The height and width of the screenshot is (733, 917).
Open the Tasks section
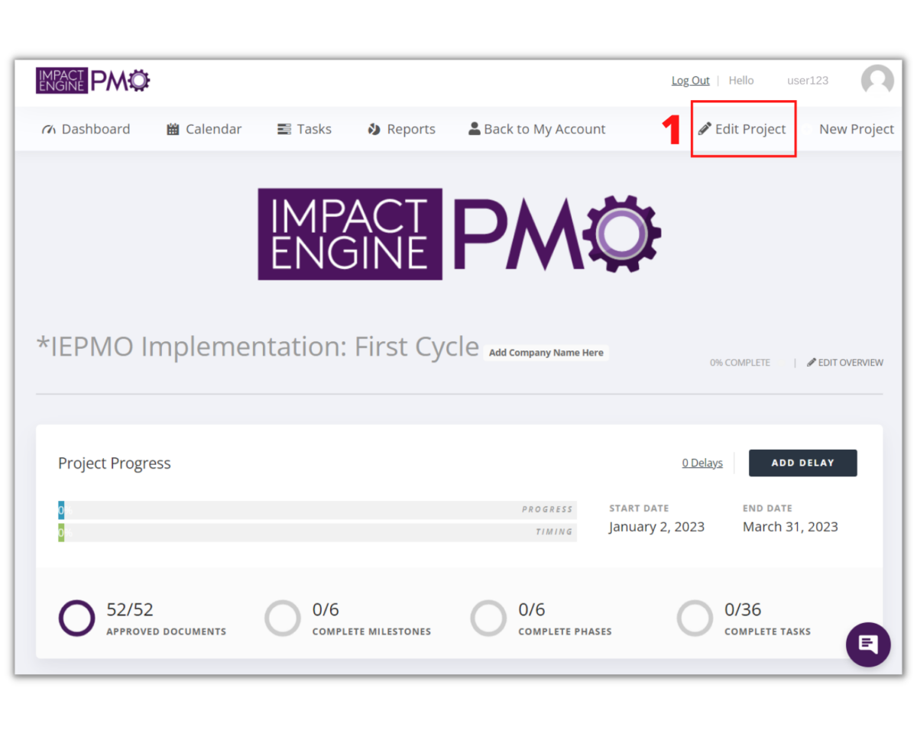(x=304, y=128)
